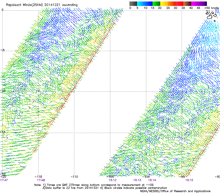
Task: Click the purple time label '16:13'
Action: coord(137,180)
